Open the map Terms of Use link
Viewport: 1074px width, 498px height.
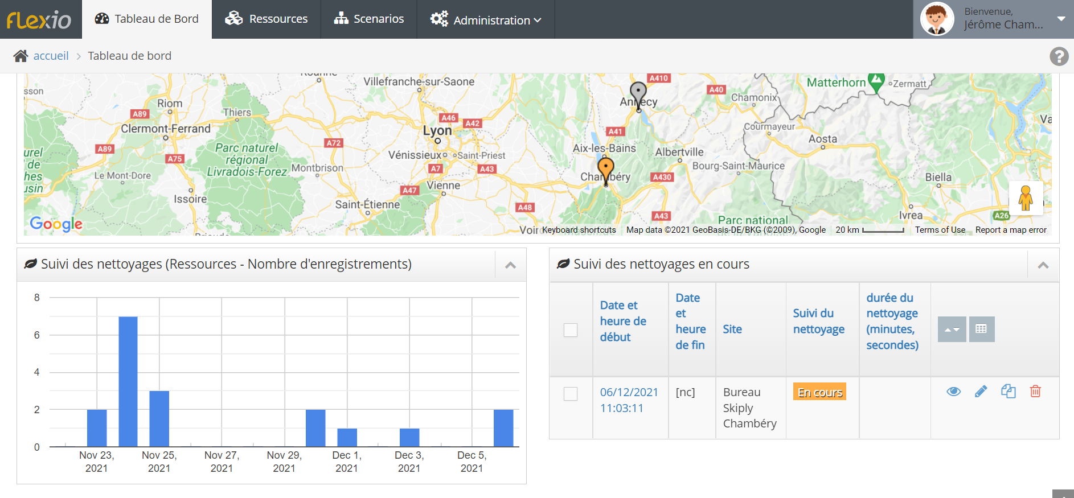[940, 230]
